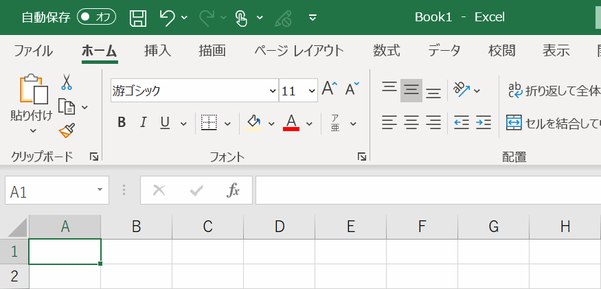The width and height of the screenshot is (601, 289).
Task: Apply the red font color swatch
Action: coord(291,123)
